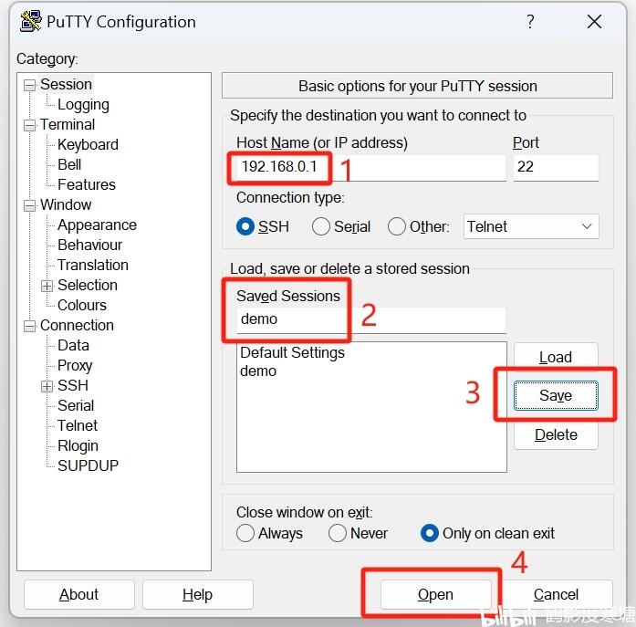This screenshot has height=627, width=636.
Task: Set close window on exit to Never
Action: (338, 534)
